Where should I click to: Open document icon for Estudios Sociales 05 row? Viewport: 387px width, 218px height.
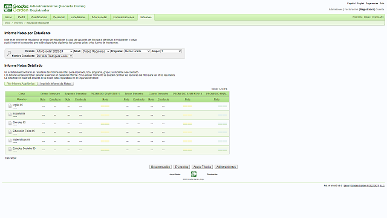(x=10, y=149)
